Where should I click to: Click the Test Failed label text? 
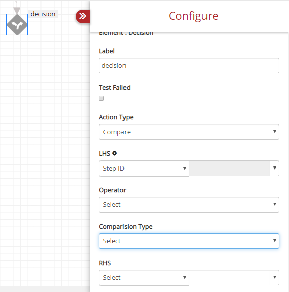114,88
